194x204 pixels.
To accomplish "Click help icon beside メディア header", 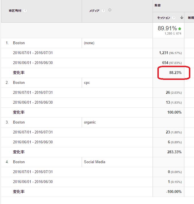I will tap(103, 11).
